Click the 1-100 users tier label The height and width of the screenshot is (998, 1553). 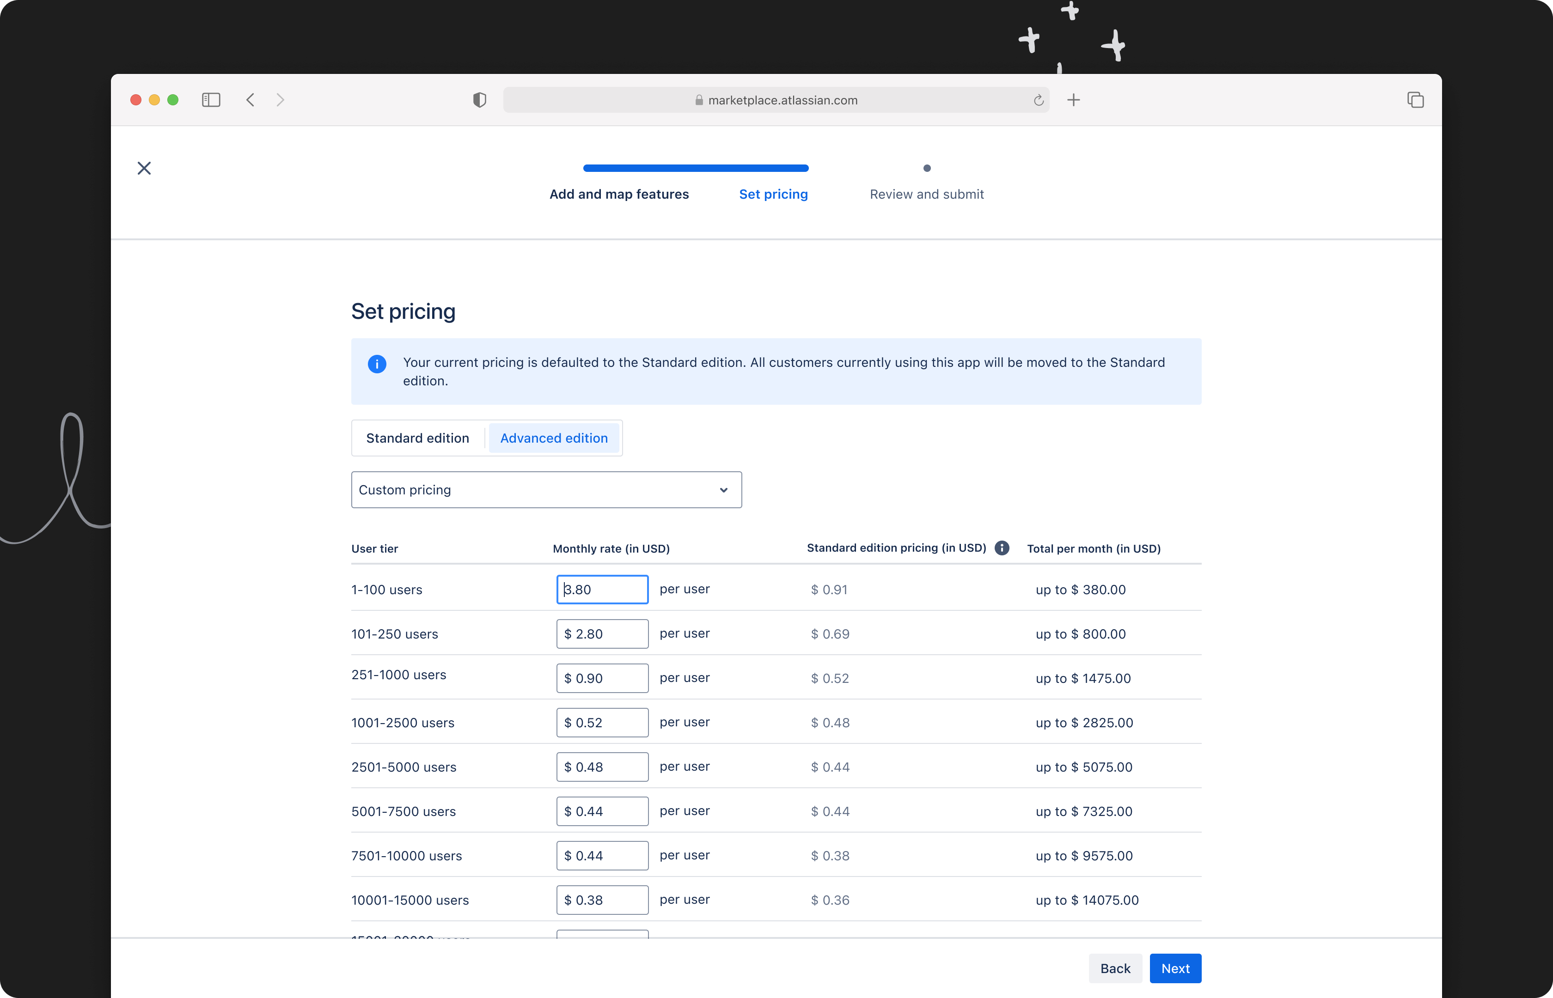(387, 590)
